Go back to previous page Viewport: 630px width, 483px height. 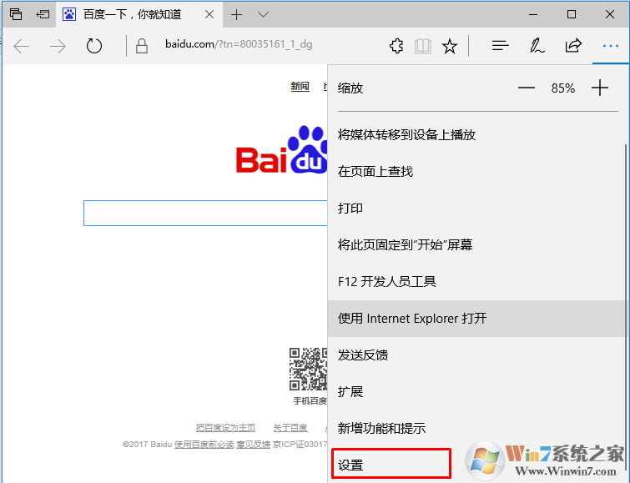(22, 46)
